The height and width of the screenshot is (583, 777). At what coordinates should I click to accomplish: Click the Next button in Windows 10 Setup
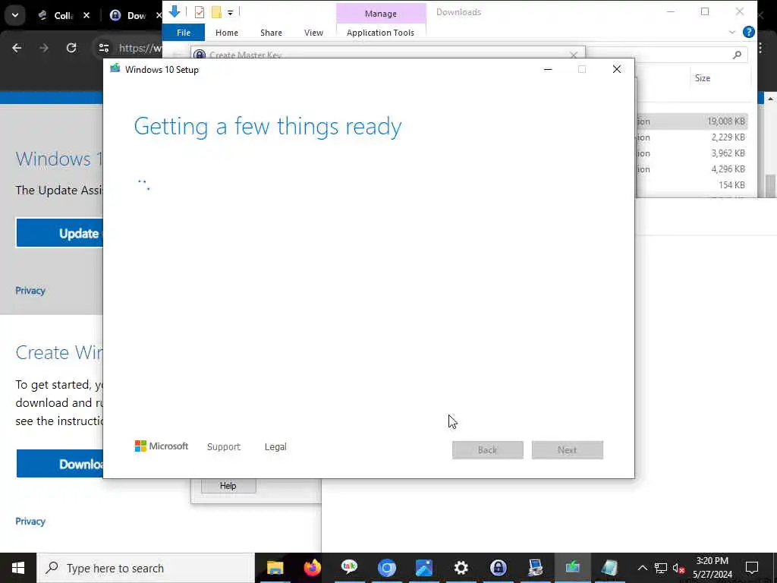(567, 449)
